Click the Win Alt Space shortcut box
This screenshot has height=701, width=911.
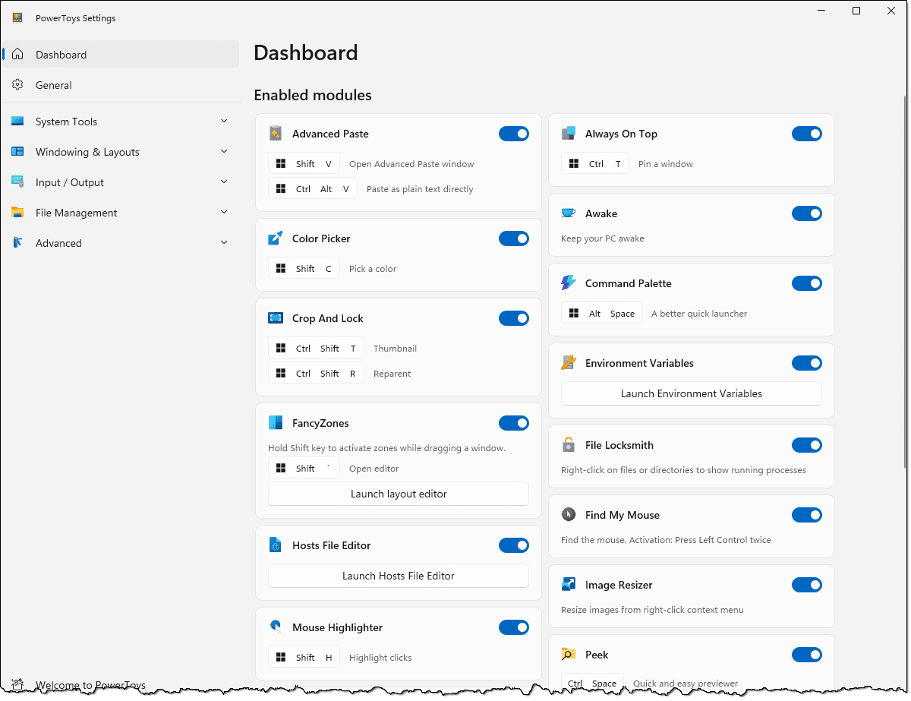(602, 314)
